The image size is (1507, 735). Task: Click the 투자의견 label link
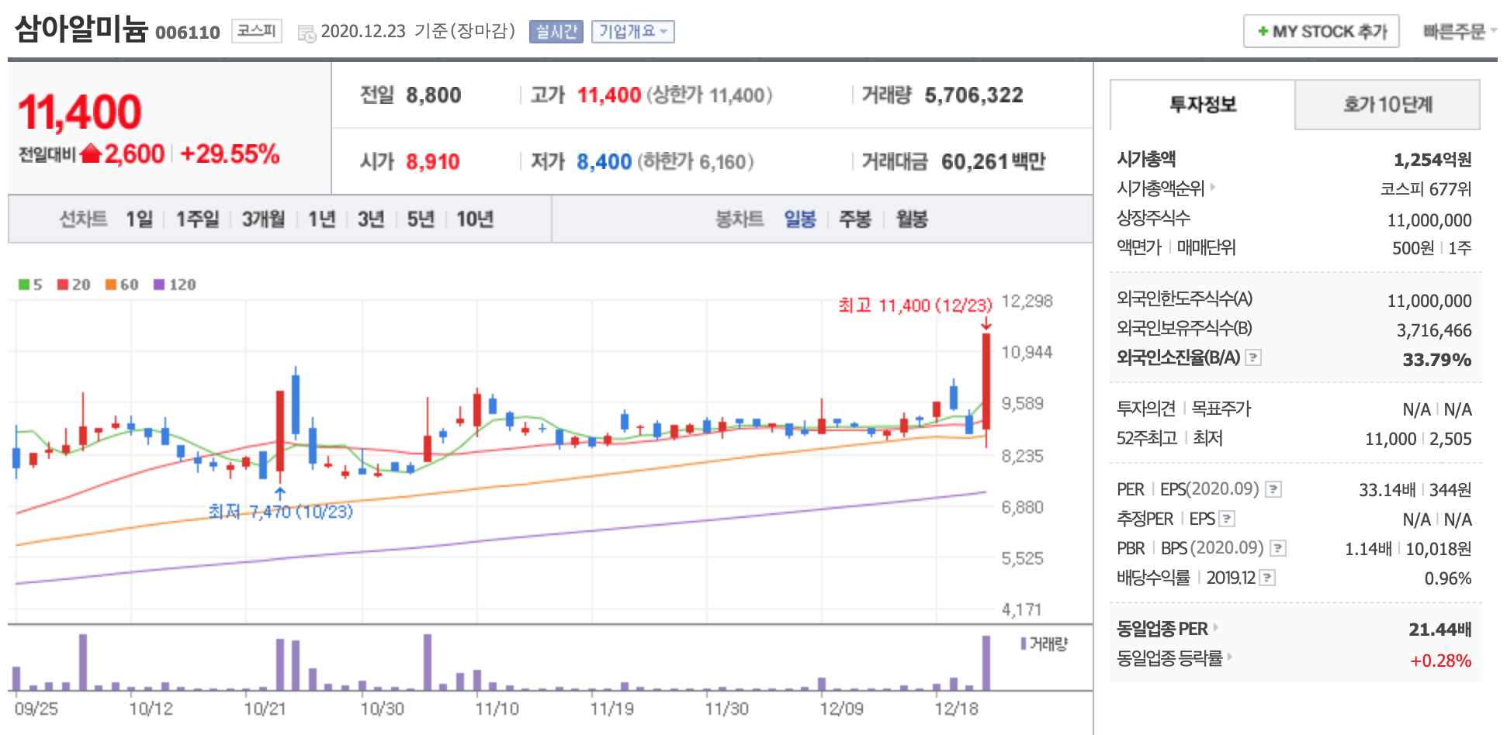click(x=1146, y=409)
